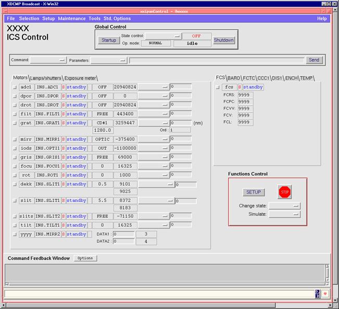The image size is (339, 309).
Task: Click the red S status indicator for grat
Action: click(64, 123)
